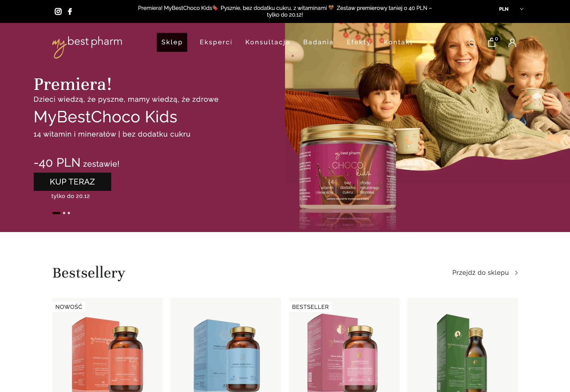Click the search magnifier icon
The width and height of the screenshot is (570, 392).
point(472,43)
